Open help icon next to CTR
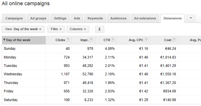Image resolution: width=201 pixels, height=106 pixels. 113,40
